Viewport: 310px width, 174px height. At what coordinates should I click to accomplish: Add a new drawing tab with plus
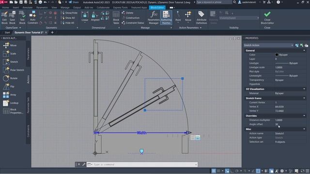click(52, 32)
